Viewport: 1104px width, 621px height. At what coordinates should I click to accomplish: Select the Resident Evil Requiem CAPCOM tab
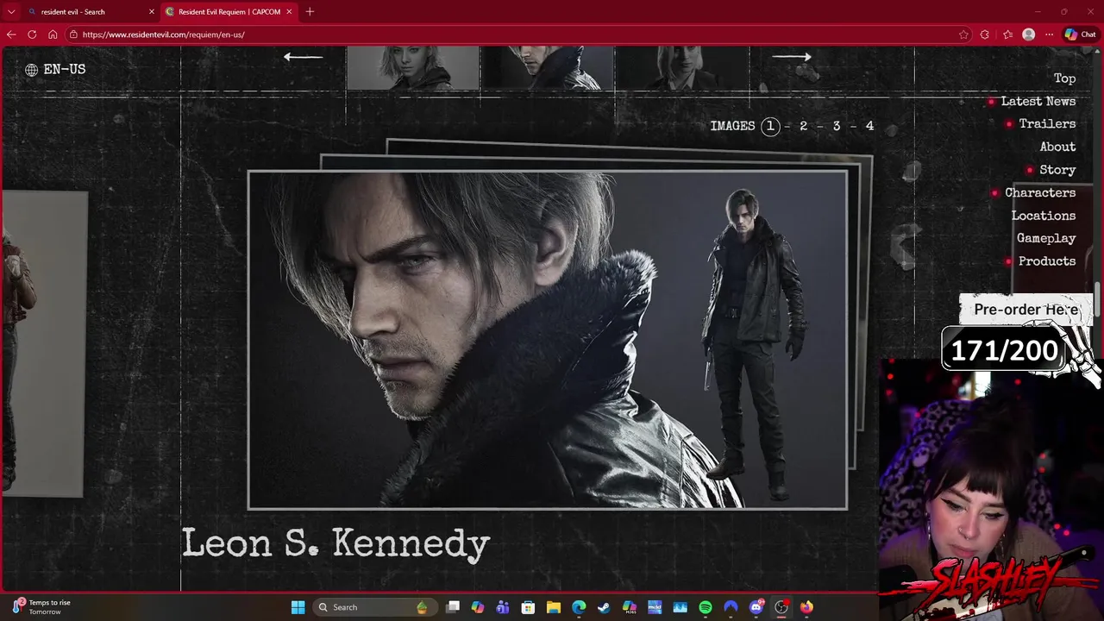pos(229,12)
